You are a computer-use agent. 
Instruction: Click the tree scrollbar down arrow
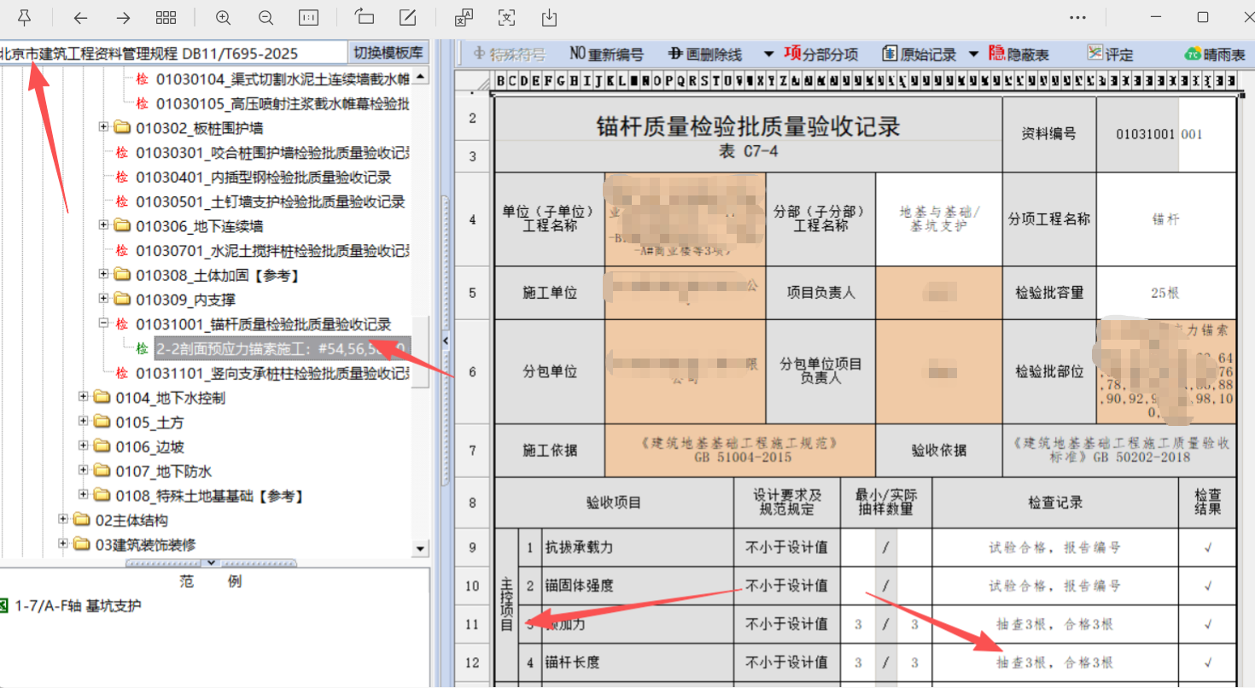pyautogui.click(x=419, y=548)
